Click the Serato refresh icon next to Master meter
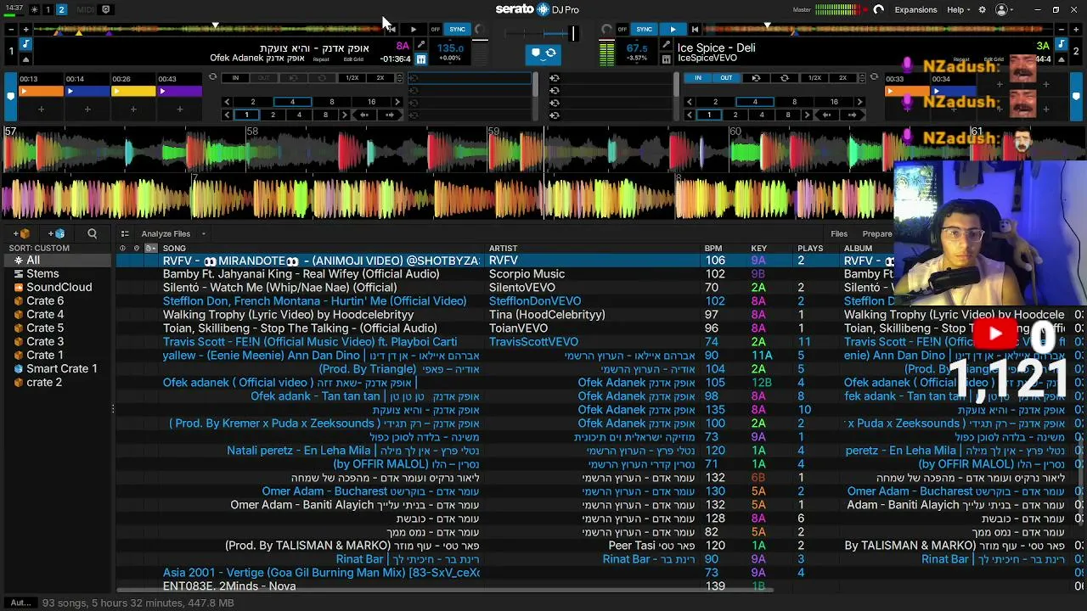Screen dimensions: 1087x611 (878, 9)
